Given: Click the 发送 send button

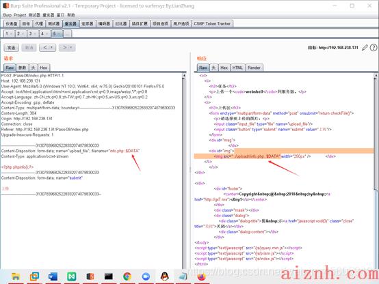Looking at the screenshot, I should pos(11,48).
